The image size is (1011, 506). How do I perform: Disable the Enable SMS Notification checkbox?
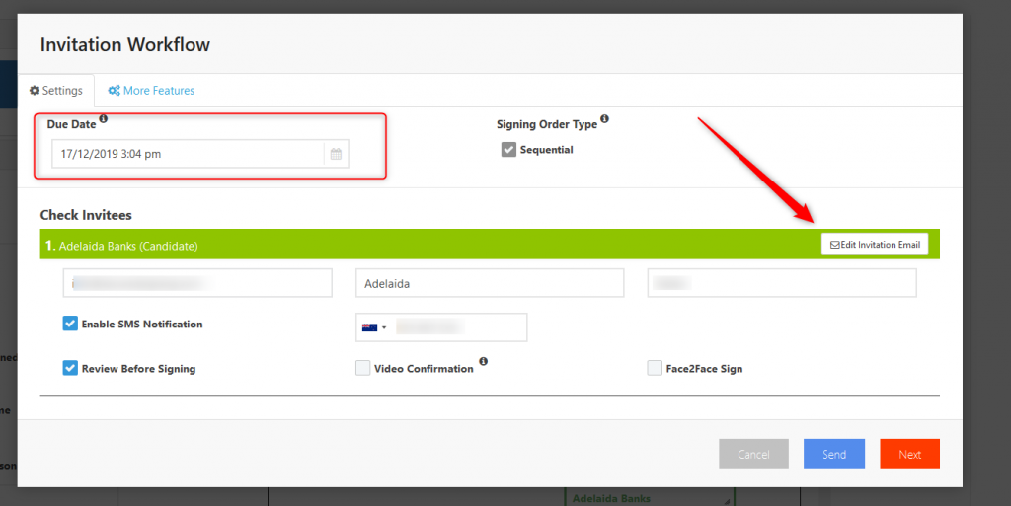pyautogui.click(x=70, y=324)
